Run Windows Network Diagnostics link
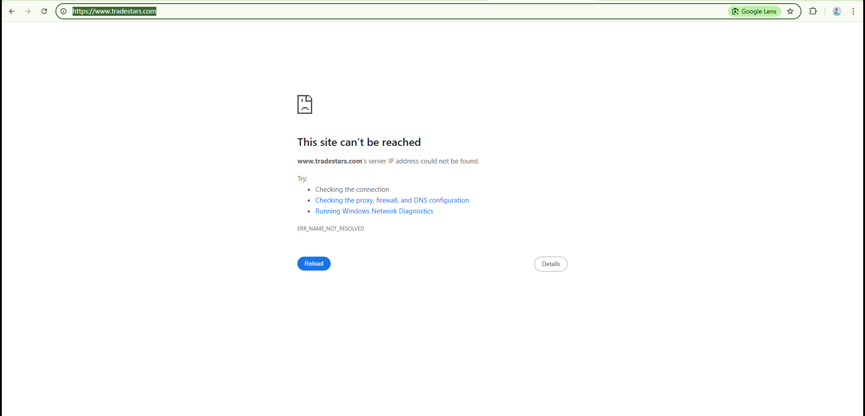 [374, 211]
